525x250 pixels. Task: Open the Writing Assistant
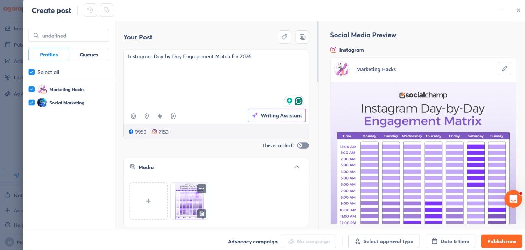pyautogui.click(x=277, y=115)
